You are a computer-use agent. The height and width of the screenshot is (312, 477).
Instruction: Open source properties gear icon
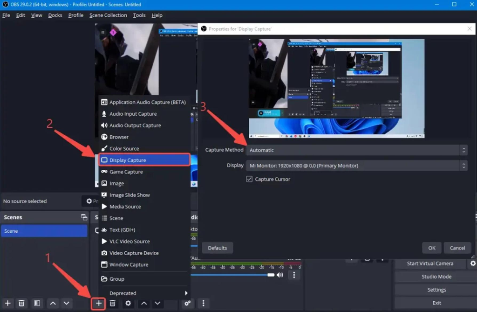(128, 303)
